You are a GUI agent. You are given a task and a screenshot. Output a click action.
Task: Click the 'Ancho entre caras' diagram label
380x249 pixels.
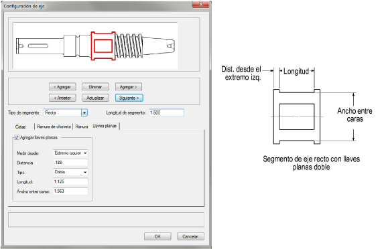[355, 115]
